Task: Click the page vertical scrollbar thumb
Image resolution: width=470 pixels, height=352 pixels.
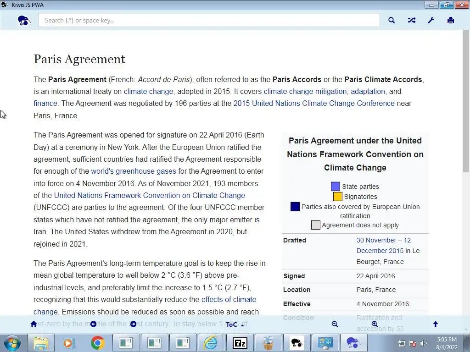Action: coord(466,101)
